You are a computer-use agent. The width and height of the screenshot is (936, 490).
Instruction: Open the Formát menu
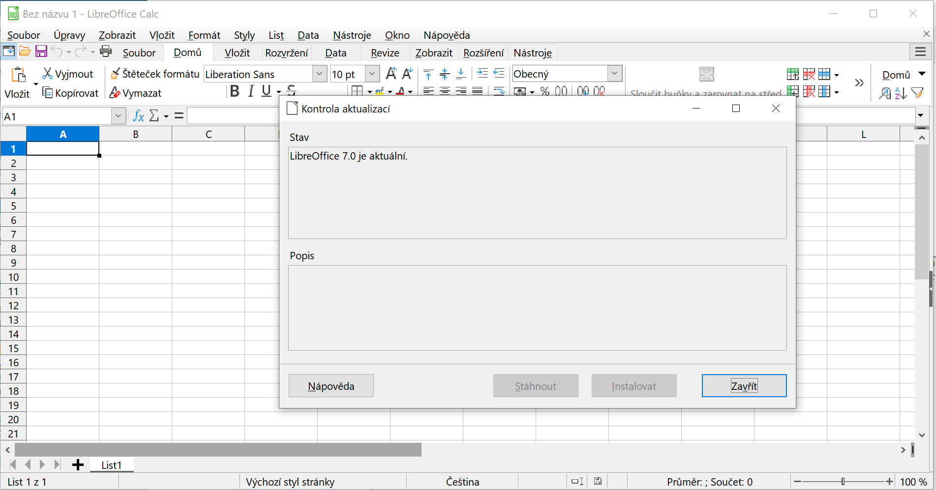pyautogui.click(x=204, y=35)
